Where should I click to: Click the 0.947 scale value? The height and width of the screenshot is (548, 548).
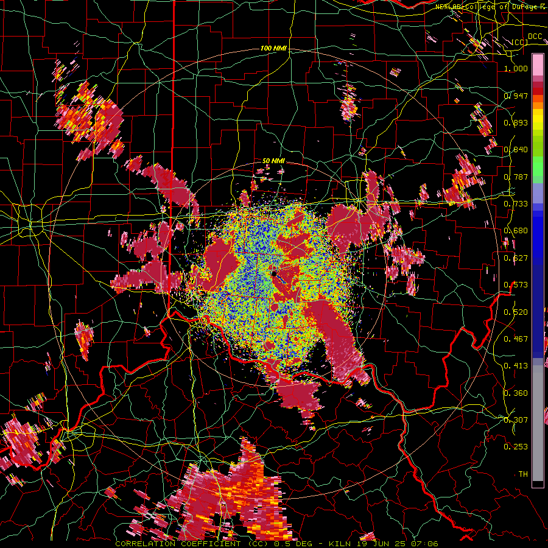(x=516, y=96)
